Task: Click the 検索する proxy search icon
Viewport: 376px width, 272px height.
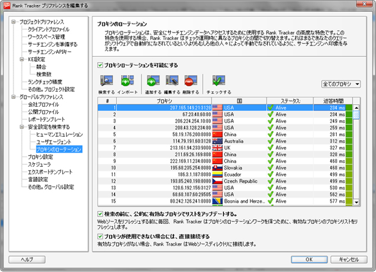Action: (x=107, y=81)
